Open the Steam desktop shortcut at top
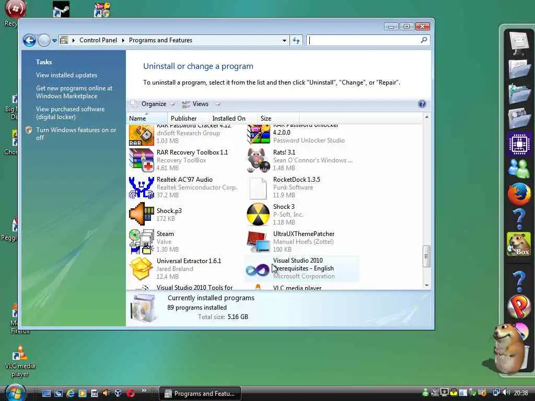The image size is (535, 401). pos(61,9)
